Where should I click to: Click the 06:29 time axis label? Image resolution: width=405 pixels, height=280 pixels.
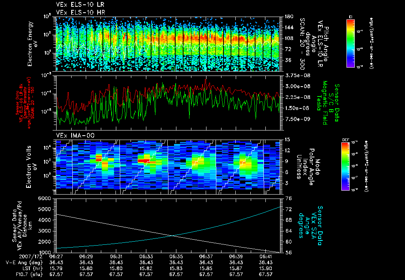click(86, 257)
